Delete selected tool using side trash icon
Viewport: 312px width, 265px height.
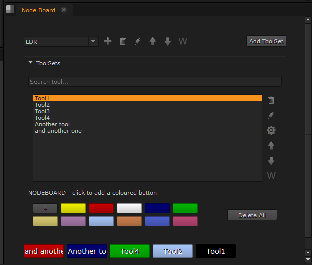[271, 100]
